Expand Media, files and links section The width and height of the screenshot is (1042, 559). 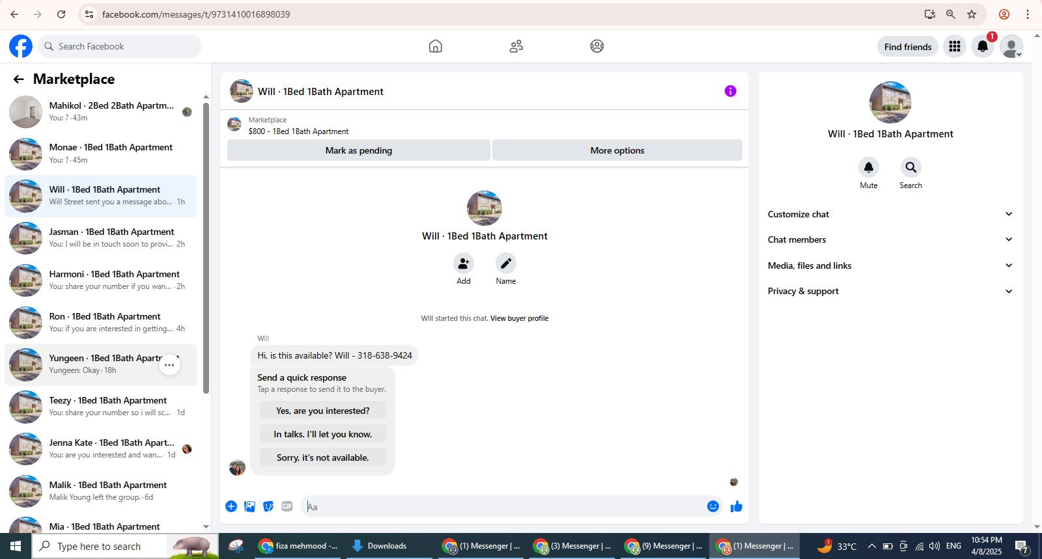click(x=890, y=266)
